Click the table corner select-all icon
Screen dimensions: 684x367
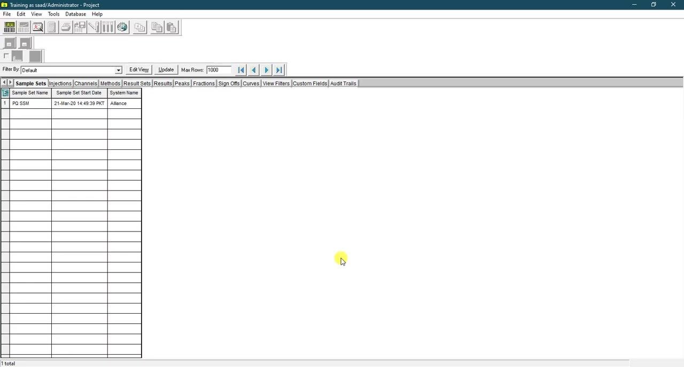5,93
